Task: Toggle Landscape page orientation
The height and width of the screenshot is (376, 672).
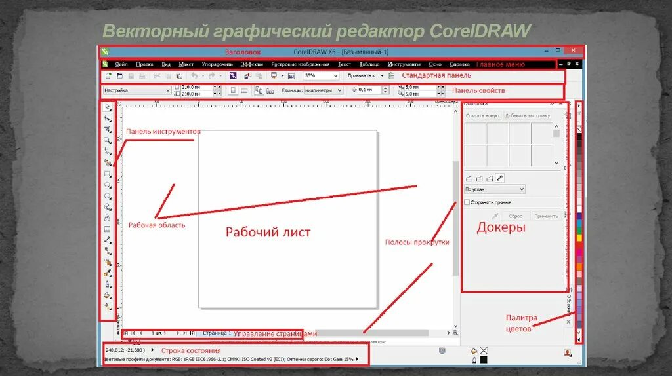Action: (x=244, y=90)
